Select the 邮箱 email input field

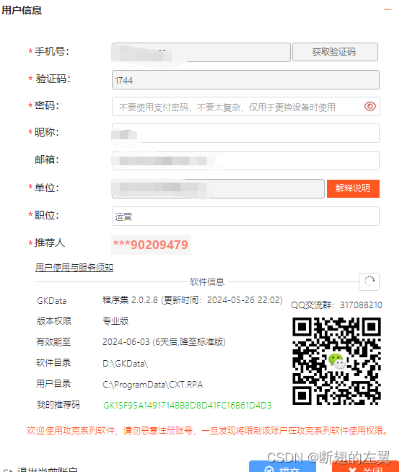pos(245,160)
